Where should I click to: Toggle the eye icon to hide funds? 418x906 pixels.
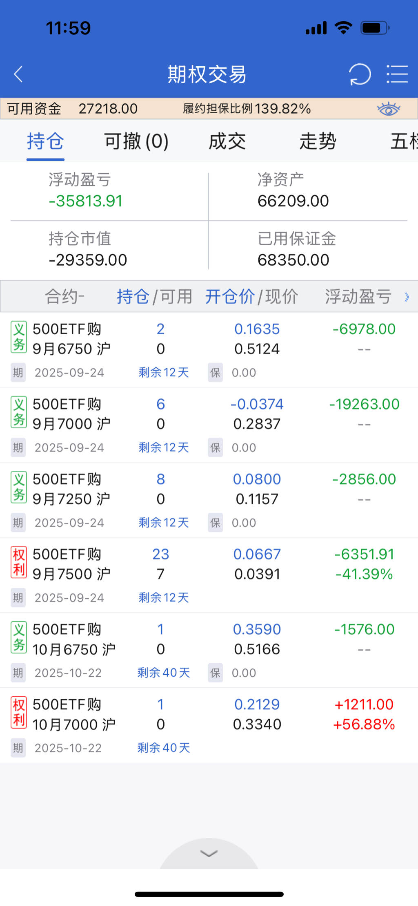pyautogui.click(x=388, y=109)
